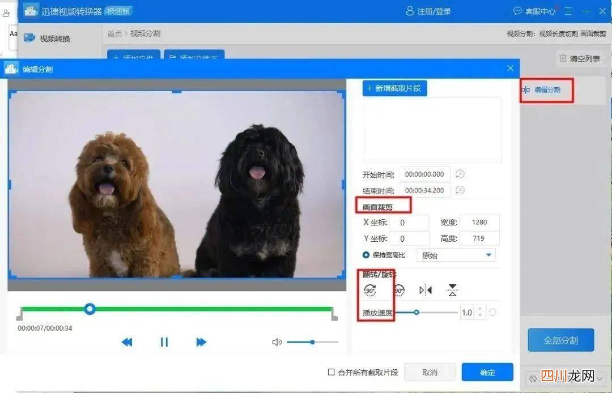The image size is (612, 393).
Task: Rotate video 90° counter-clockwise
Action: point(398,290)
